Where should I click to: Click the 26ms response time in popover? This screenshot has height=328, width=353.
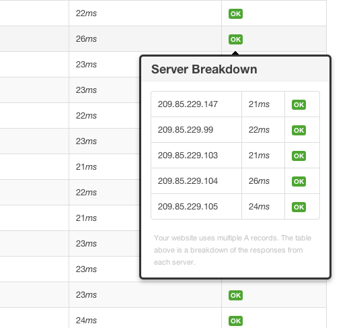(x=259, y=181)
